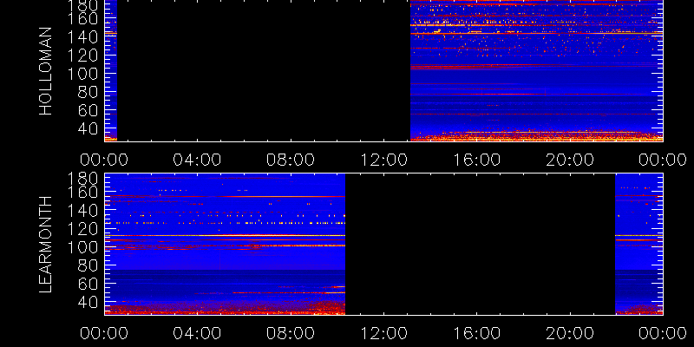694x347 pixels.
Task: Pick the 120 tick label on LEARMONTH axis
Action: pyautogui.click(x=84, y=229)
